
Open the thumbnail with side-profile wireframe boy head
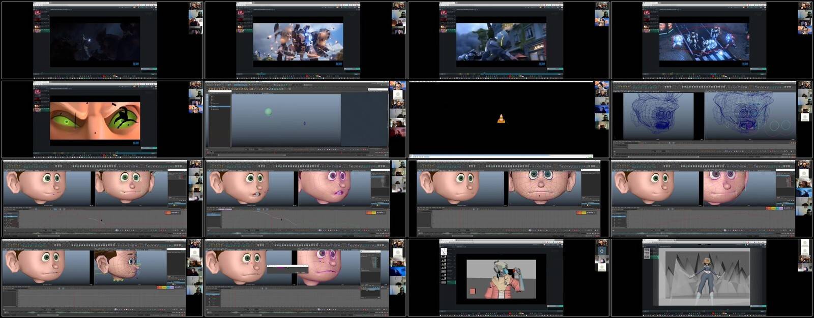[102, 278]
